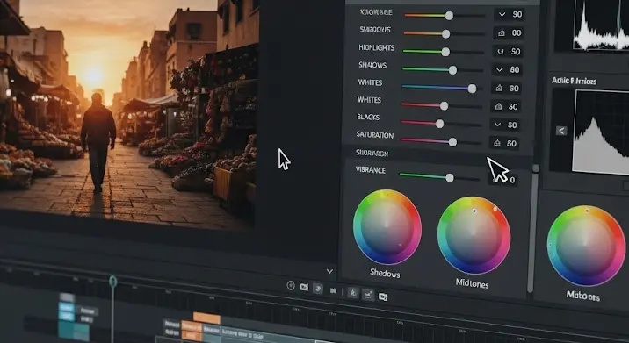Click the last camera icon ending the timeline toolbar
The height and width of the screenshot is (343, 629).
tap(383, 297)
